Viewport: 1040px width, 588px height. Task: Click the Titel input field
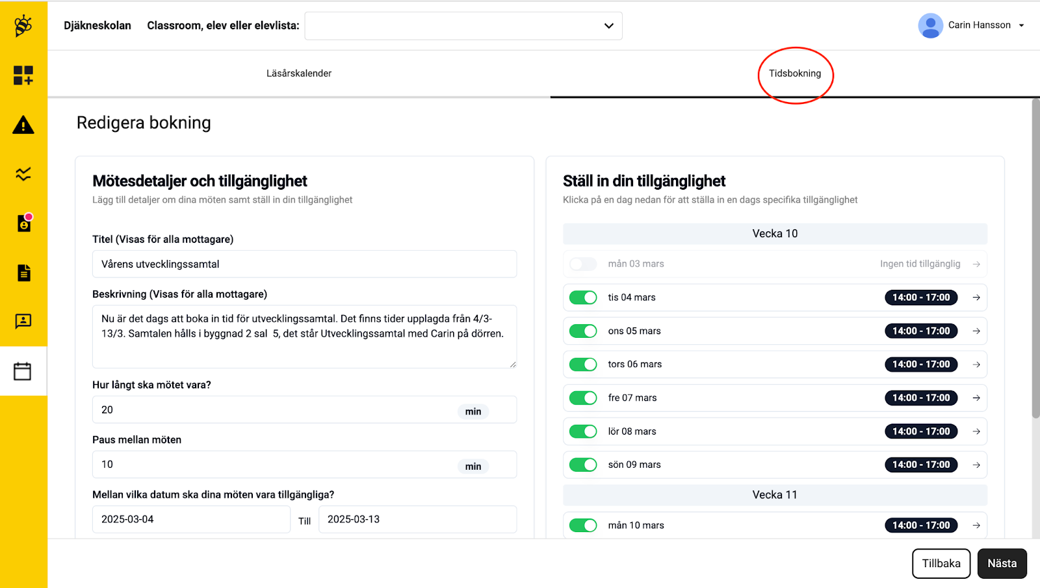[x=304, y=264]
